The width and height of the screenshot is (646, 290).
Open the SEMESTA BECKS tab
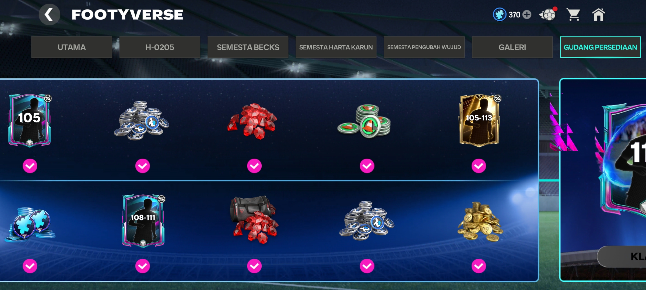click(248, 47)
